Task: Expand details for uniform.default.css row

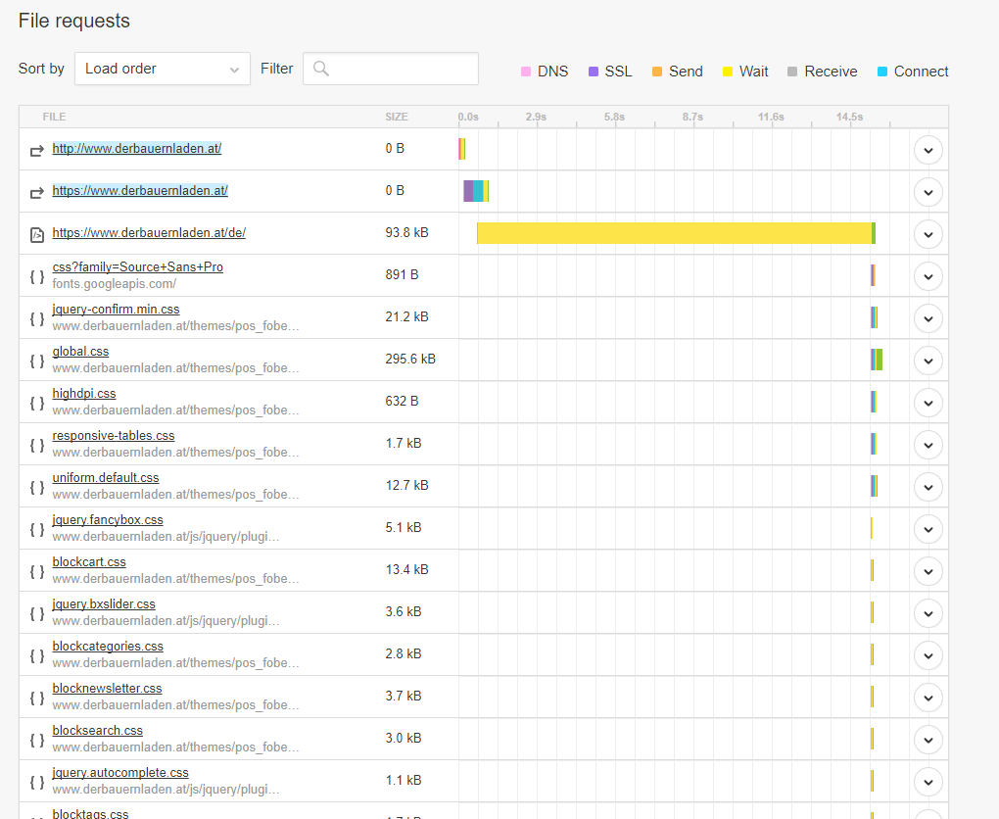Action: point(928,487)
